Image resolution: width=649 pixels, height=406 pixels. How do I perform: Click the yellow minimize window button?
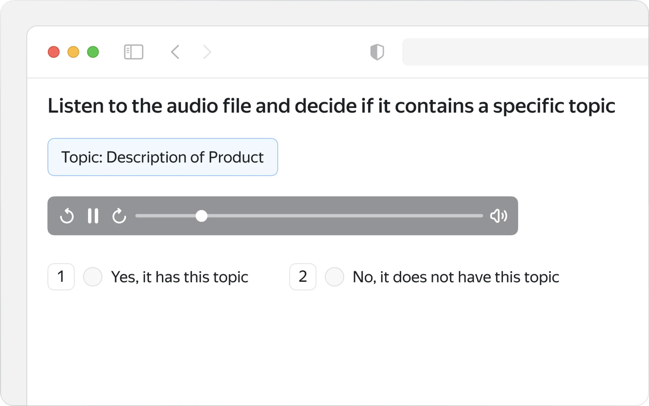click(73, 52)
